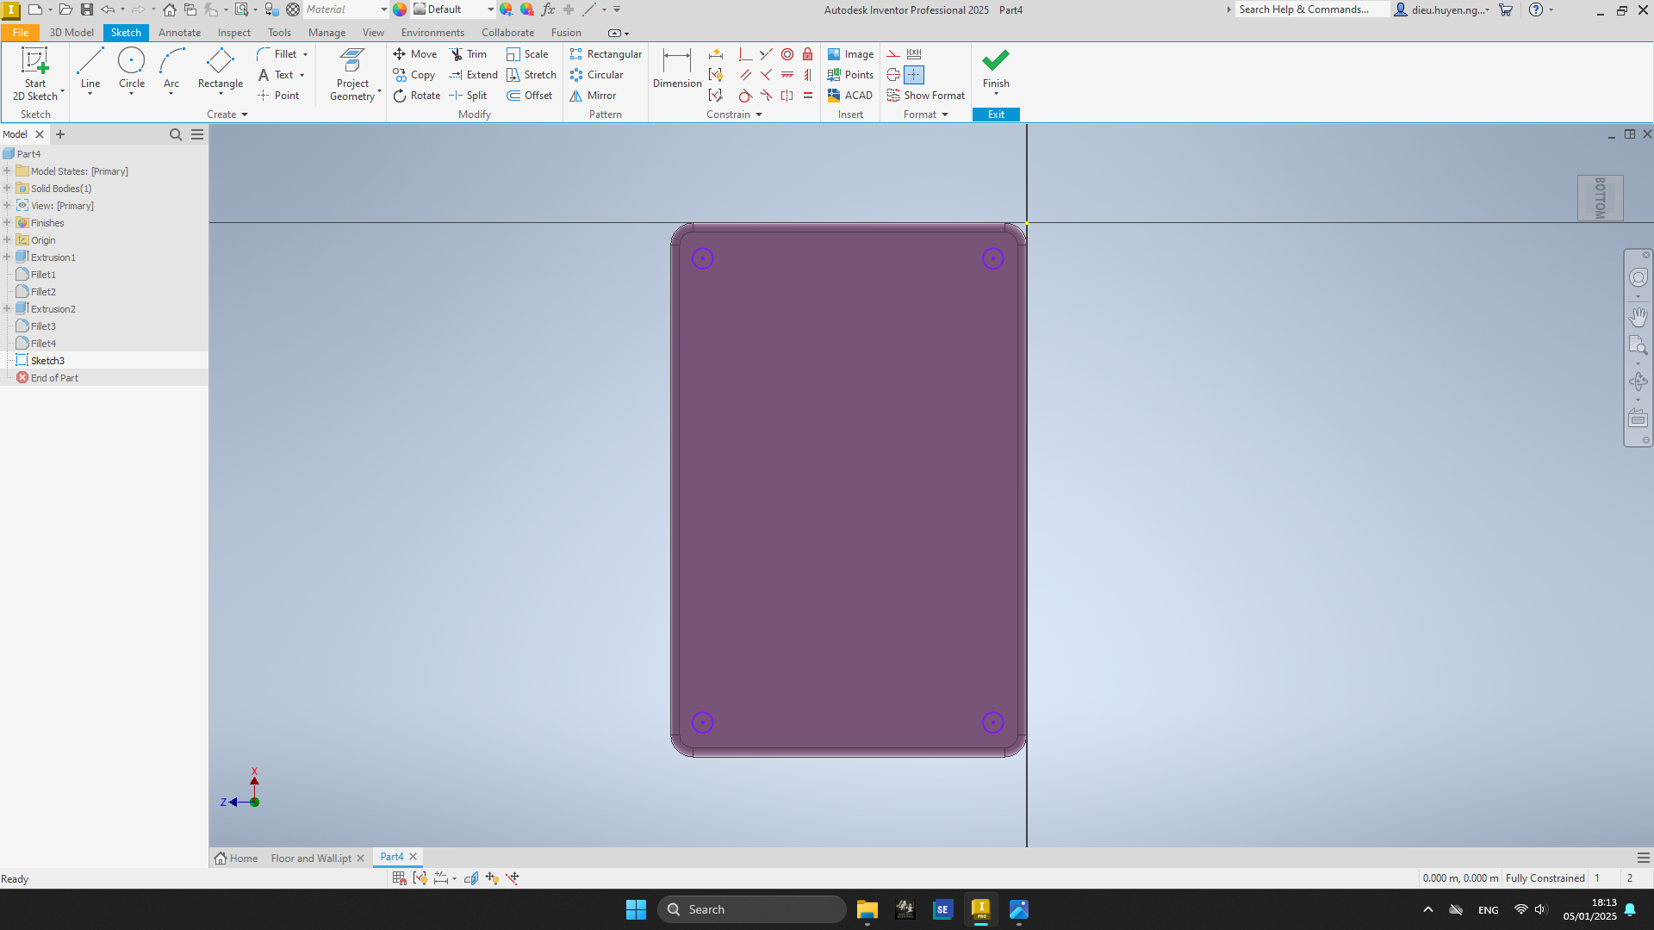Viewport: 1654px width, 930px height.
Task: Open the Annotate ribbon tab
Action: coord(179,33)
